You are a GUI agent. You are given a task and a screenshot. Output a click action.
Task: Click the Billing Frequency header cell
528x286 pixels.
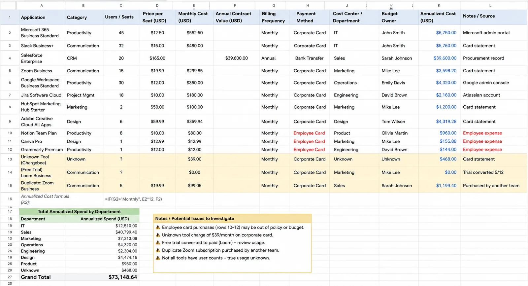(274, 17)
